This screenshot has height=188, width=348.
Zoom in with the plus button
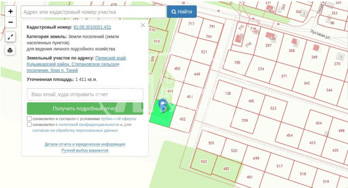[11, 11]
